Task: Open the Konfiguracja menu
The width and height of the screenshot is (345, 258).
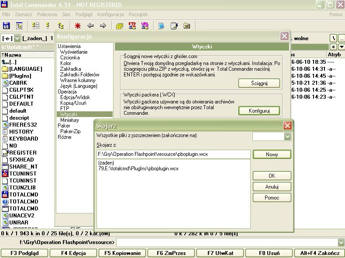Action: pos(110,14)
